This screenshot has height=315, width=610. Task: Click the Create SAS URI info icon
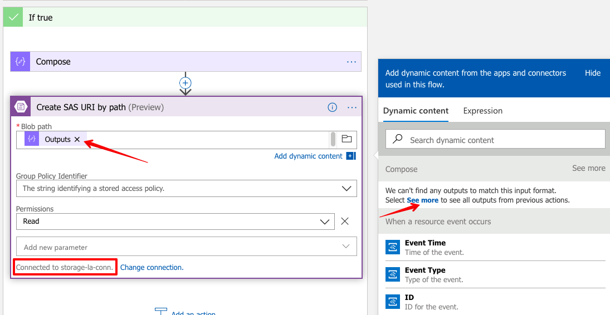[333, 107]
